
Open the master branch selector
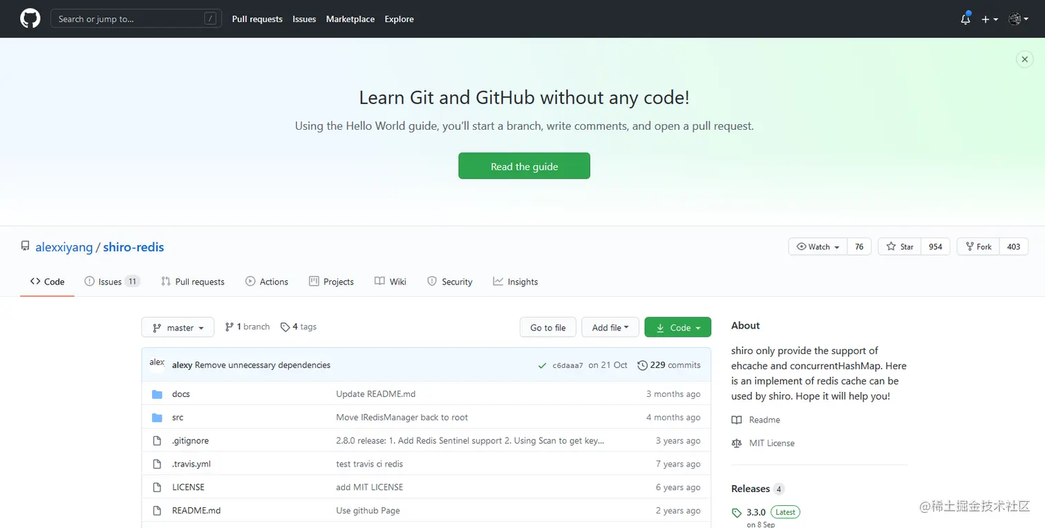[x=178, y=327]
